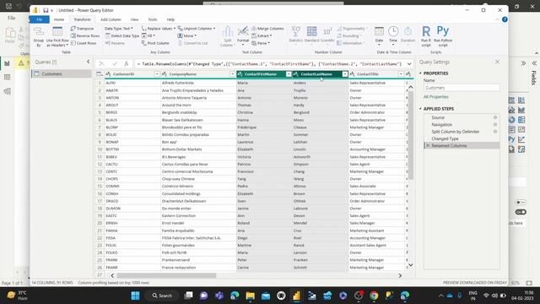Open the Fill dropdown
The image size is (540, 304).
(148, 35)
